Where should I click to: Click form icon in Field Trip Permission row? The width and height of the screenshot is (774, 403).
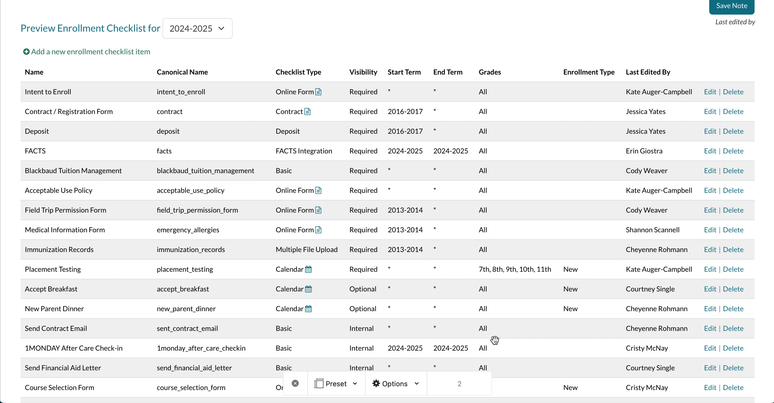[x=318, y=210]
